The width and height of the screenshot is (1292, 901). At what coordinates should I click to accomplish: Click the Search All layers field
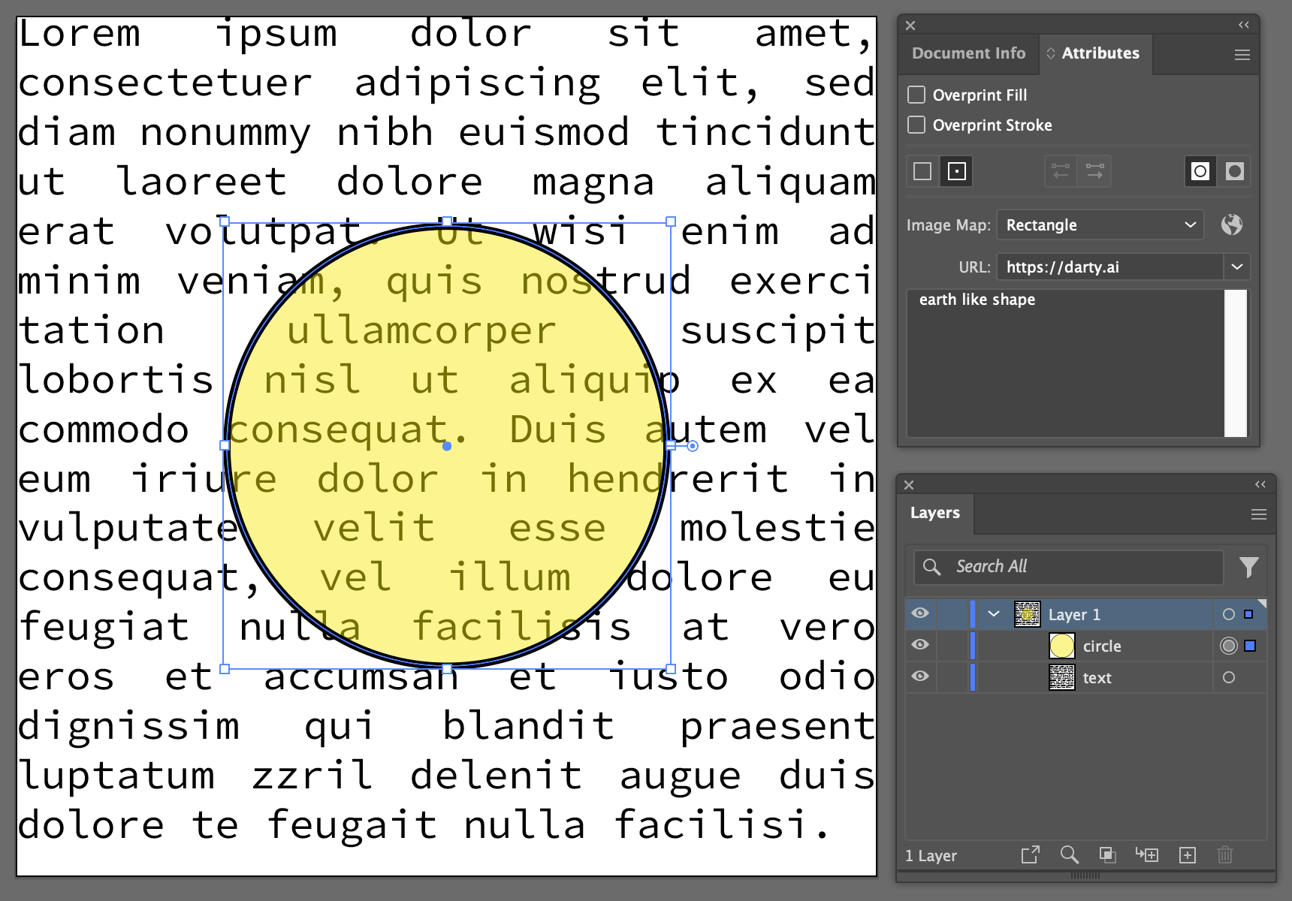point(1068,567)
